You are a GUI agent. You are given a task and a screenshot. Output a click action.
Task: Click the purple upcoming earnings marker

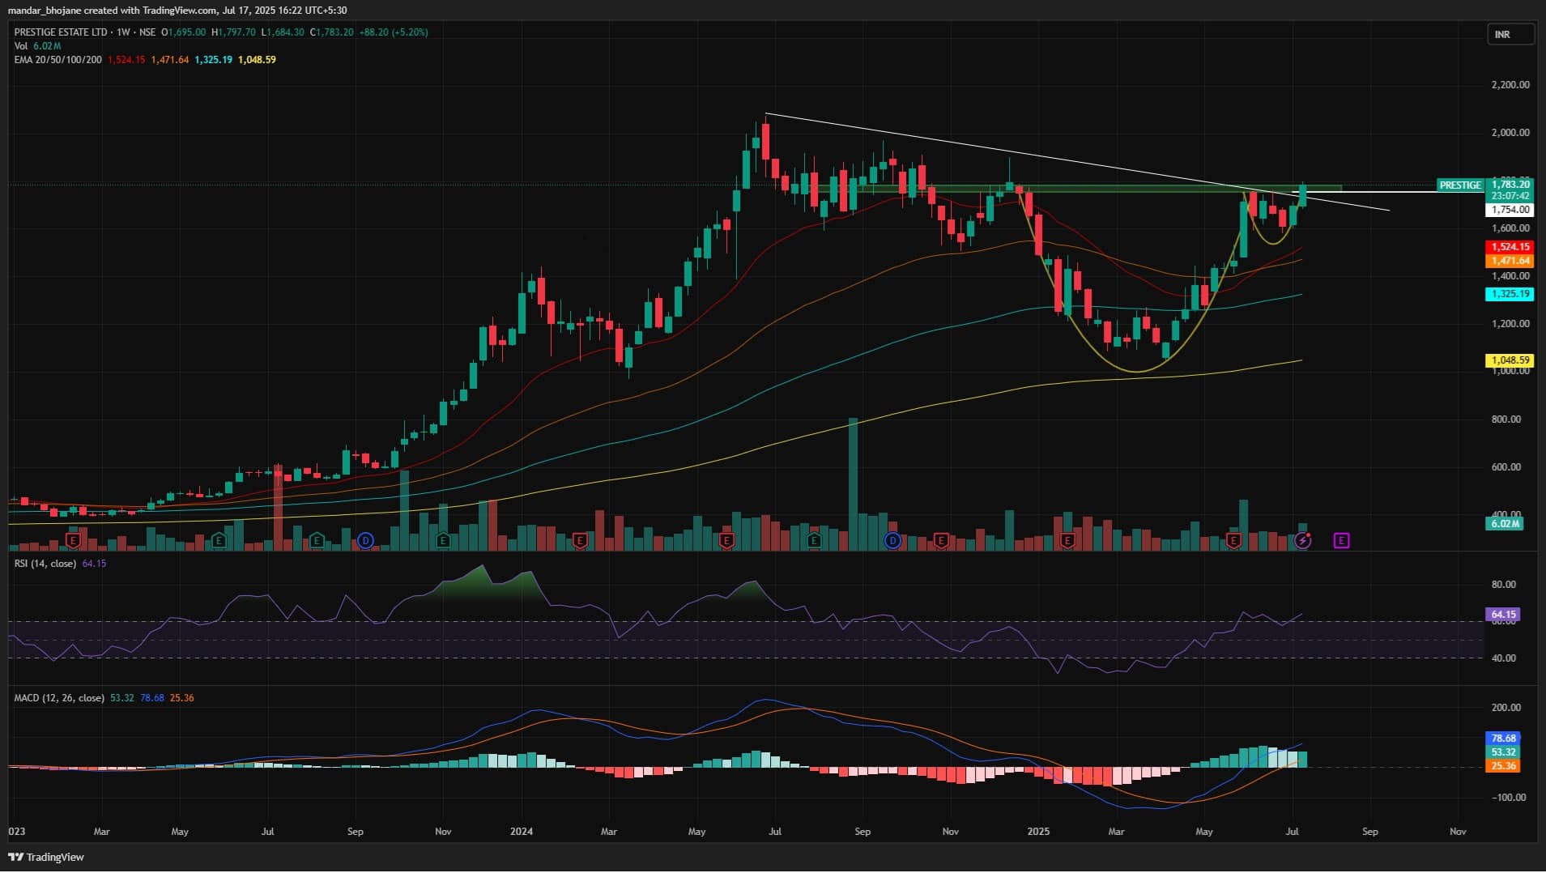click(1341, 540)
